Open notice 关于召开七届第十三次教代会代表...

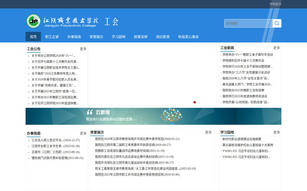55,62
